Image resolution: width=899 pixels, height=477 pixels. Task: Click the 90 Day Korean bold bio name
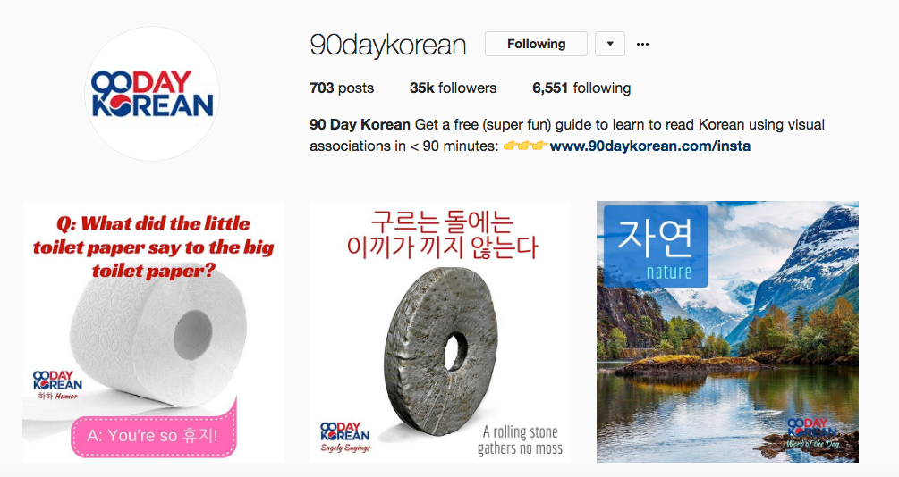point(360,125)
